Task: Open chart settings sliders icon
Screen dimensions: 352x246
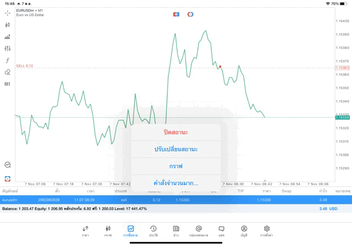Action: click(7, 48)
